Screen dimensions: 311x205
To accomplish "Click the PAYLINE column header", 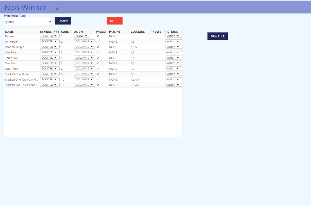I will tap(115, 32).
